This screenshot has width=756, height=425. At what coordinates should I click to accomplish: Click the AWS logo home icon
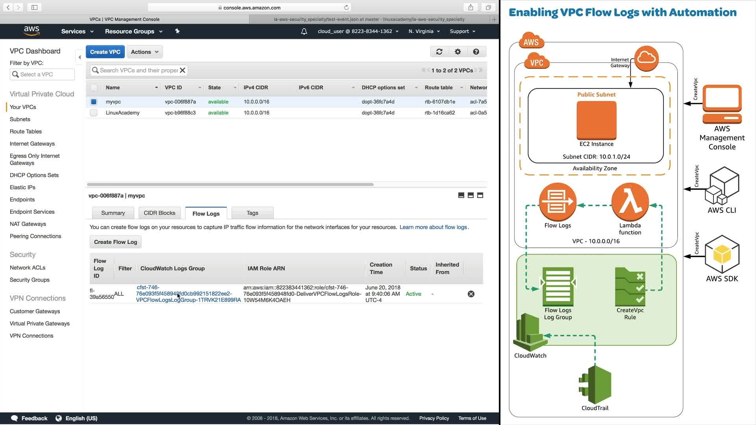coord(31,31)
